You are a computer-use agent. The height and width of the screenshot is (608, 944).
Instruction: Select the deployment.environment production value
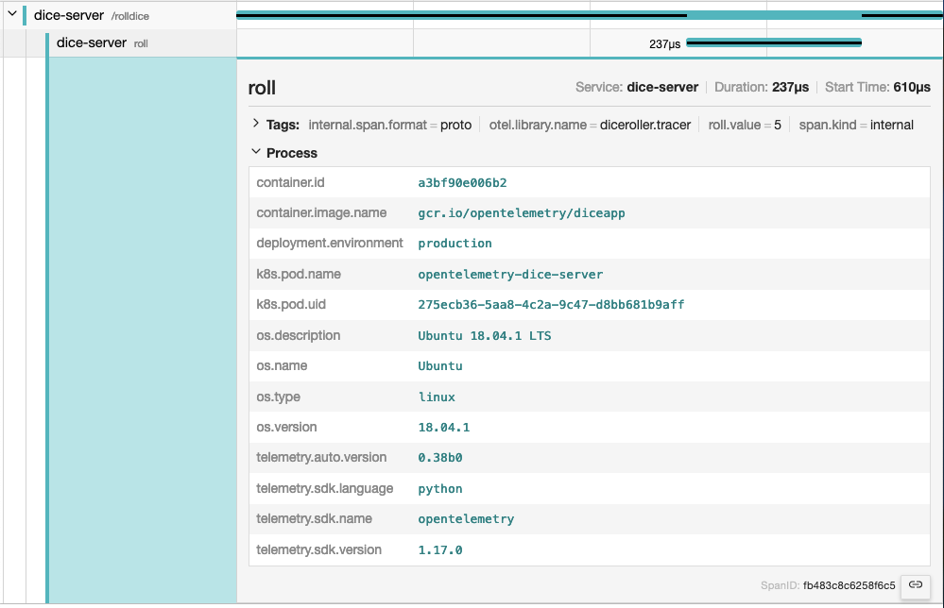455,243
